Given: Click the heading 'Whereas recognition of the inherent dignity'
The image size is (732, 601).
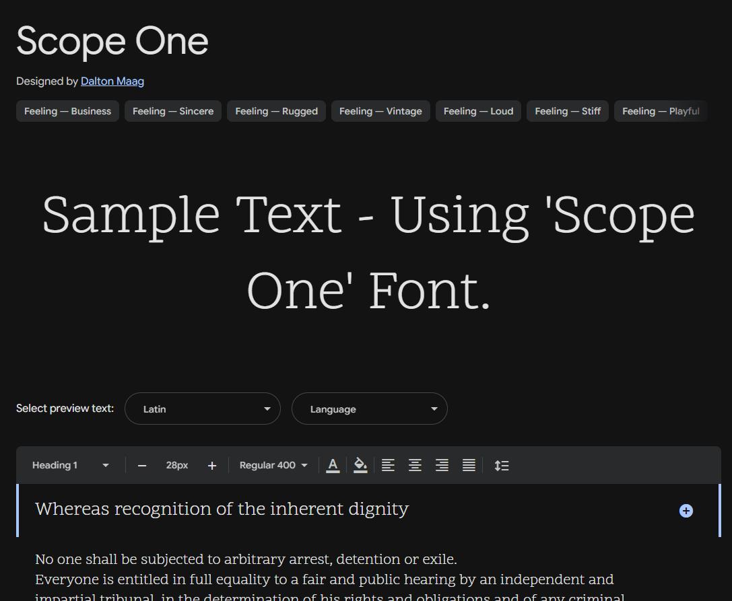Looking at the screenshot, I should pos(222,509).
